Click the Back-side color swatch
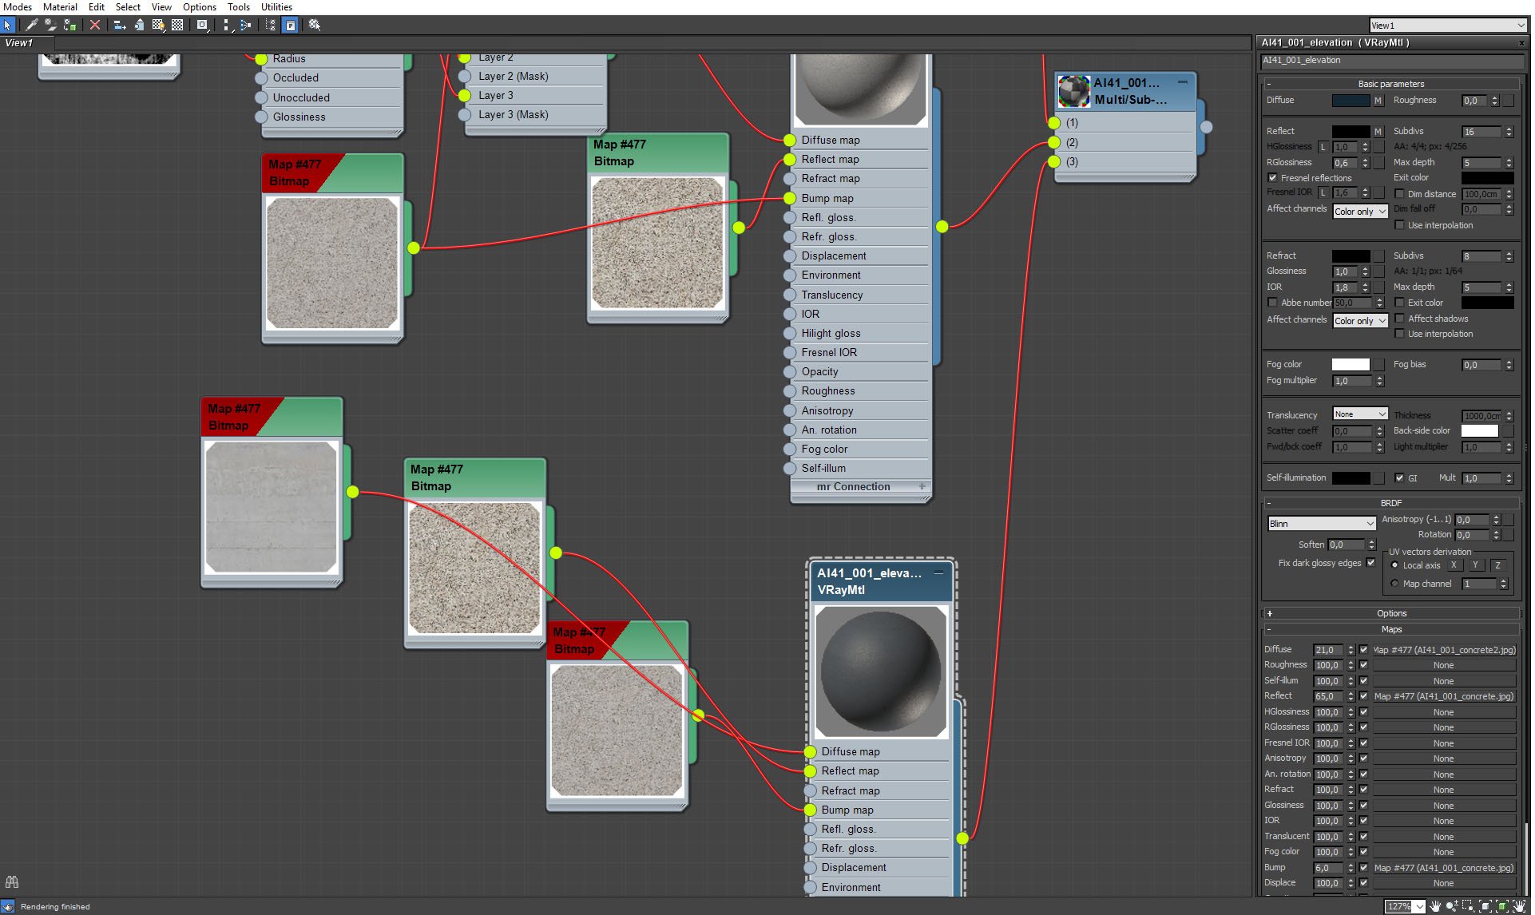Screen dimensions: 1535x915 click(1480, 431)
